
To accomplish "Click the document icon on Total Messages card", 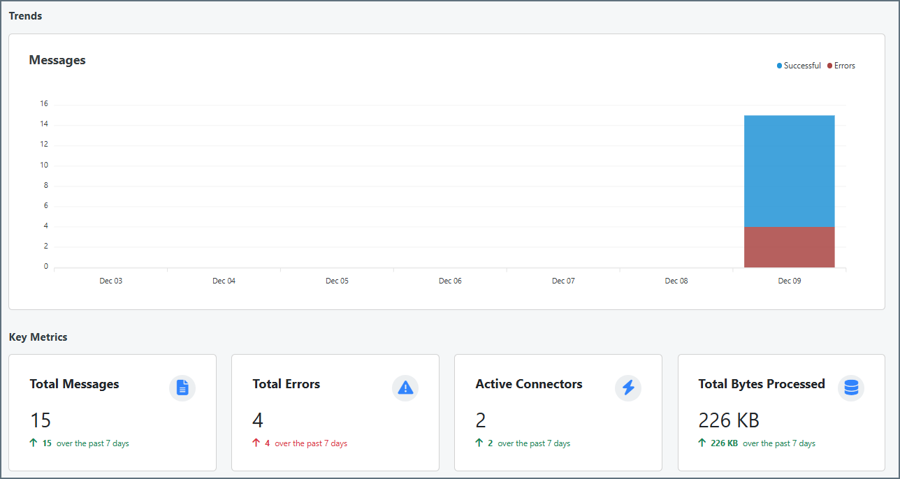I will tap(182, 388).
